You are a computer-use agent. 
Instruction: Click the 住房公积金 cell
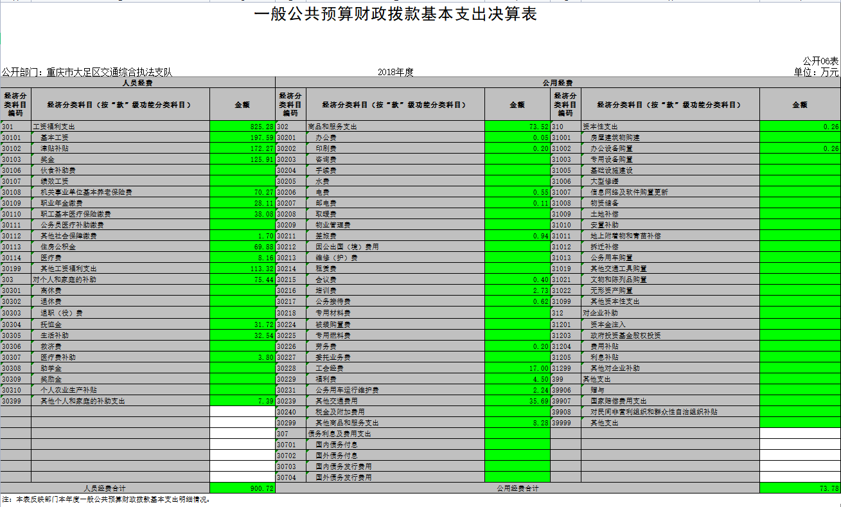[x=120, y=247]
